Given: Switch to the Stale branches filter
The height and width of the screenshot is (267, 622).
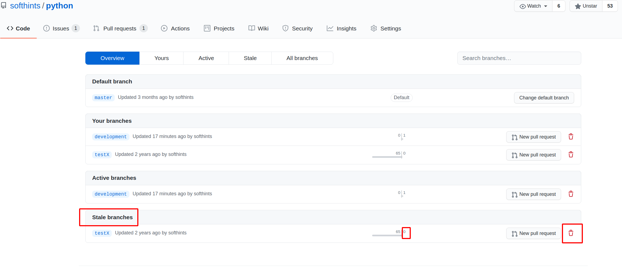Looking at the screenshot, I should [x=250, y=58].
